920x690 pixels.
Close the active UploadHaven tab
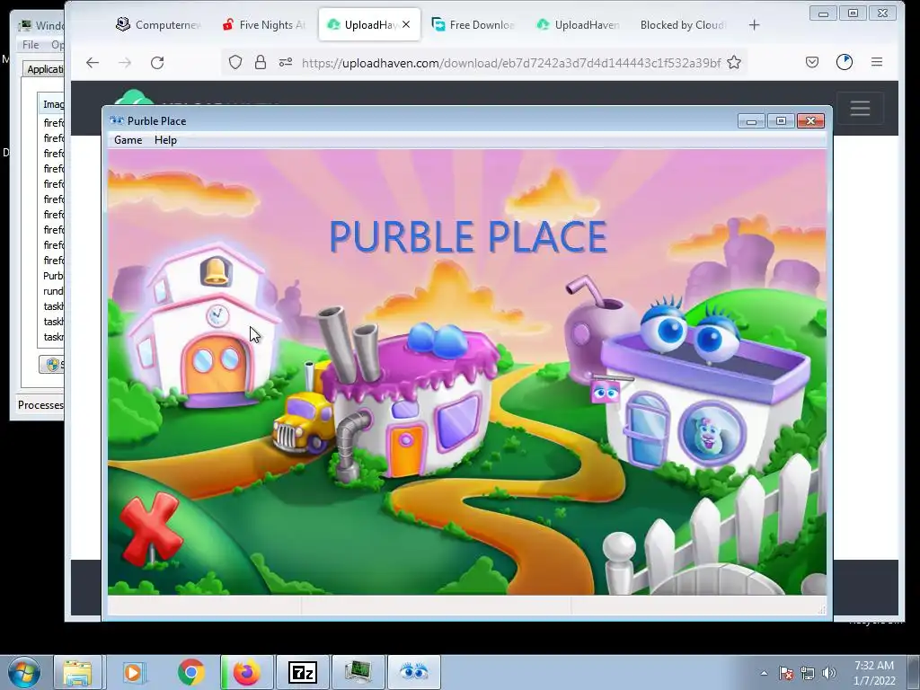click(x=406, y=24)
